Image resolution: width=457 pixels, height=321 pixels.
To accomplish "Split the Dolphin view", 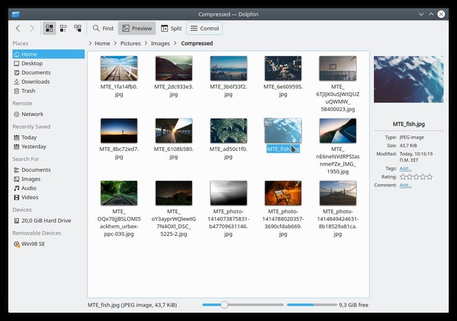I will click(x=171, y=28).
